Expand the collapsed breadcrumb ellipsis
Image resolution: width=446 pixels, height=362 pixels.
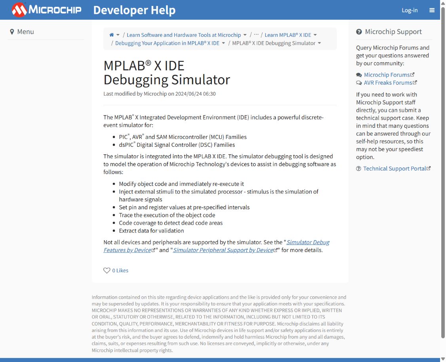click(x=256, y=35)
